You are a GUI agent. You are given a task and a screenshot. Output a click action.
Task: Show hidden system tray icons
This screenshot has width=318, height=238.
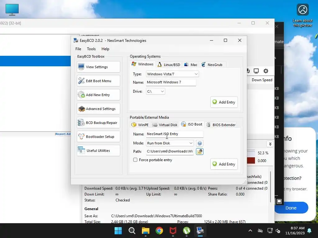(x=250, y=231)
